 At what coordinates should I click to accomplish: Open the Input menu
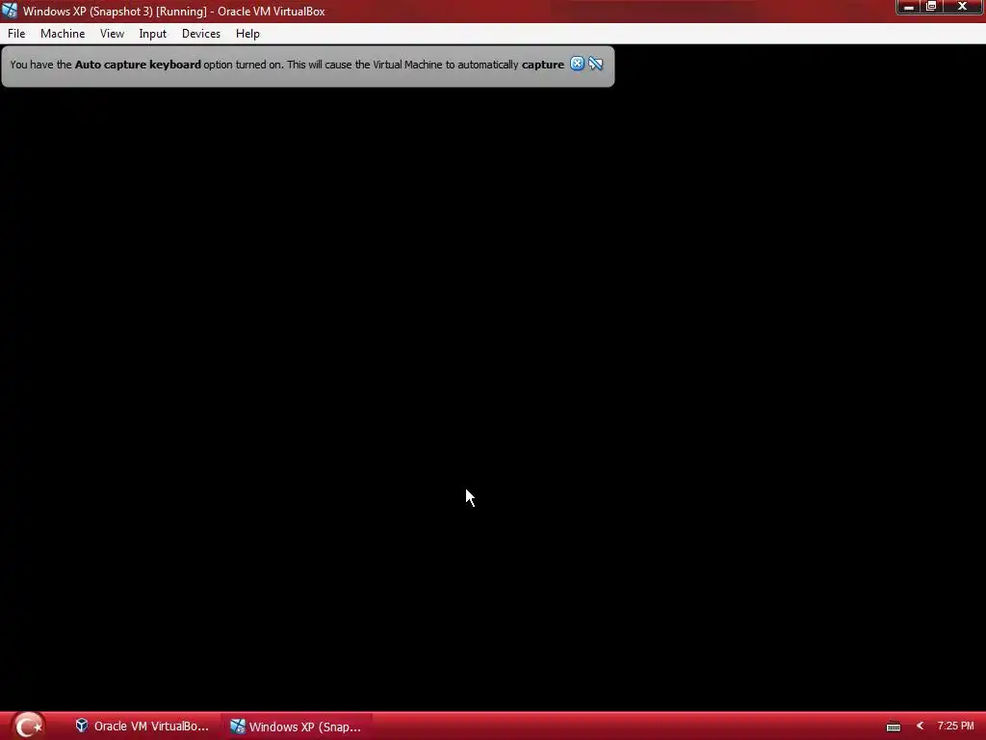tap(153, 34)
